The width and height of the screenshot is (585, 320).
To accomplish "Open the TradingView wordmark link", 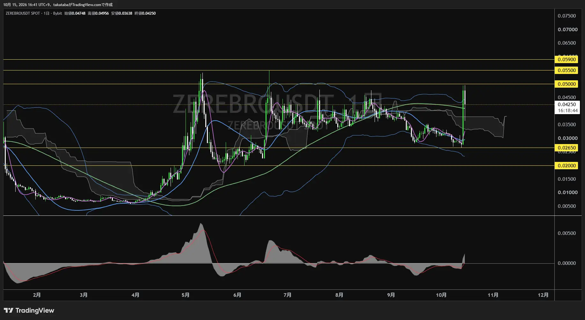I will pyautogui.click(x=35, y=310).
